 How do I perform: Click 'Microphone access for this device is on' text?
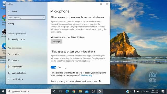[68, 37]
